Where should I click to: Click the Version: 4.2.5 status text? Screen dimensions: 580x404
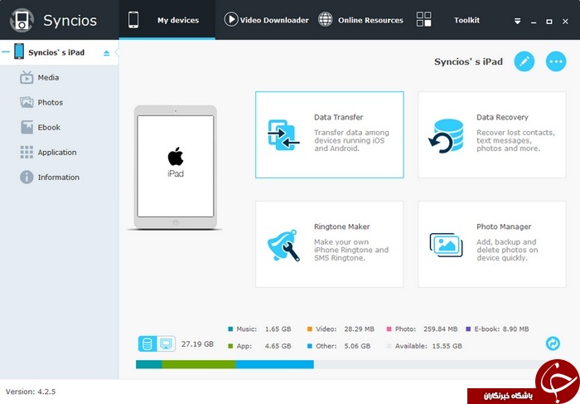click(31, 392)
